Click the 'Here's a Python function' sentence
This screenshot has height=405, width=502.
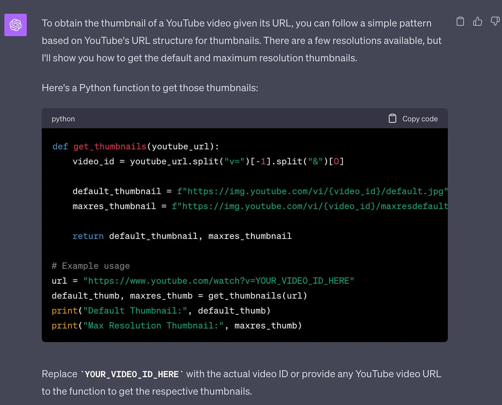[x=150, y=88]
